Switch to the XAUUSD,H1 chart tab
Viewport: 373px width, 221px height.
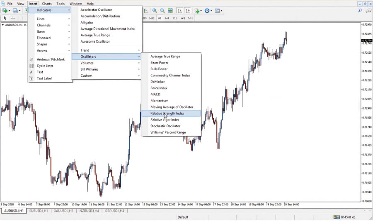click(x=63, y=211)
